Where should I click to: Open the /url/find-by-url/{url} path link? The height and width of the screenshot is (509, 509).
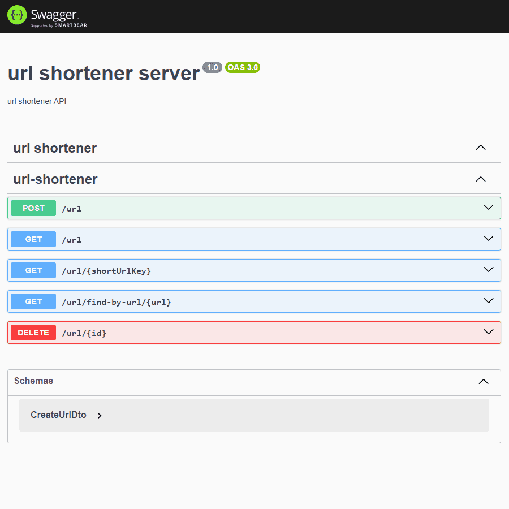(x=117, y=302)
